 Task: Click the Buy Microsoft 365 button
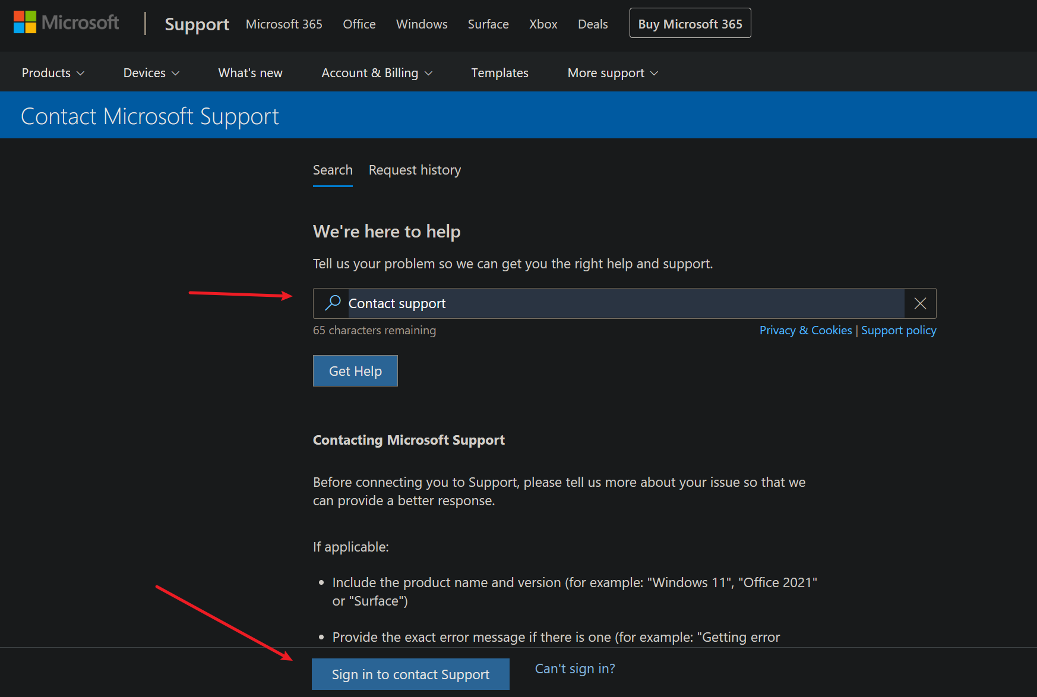(x=690, y=23)
